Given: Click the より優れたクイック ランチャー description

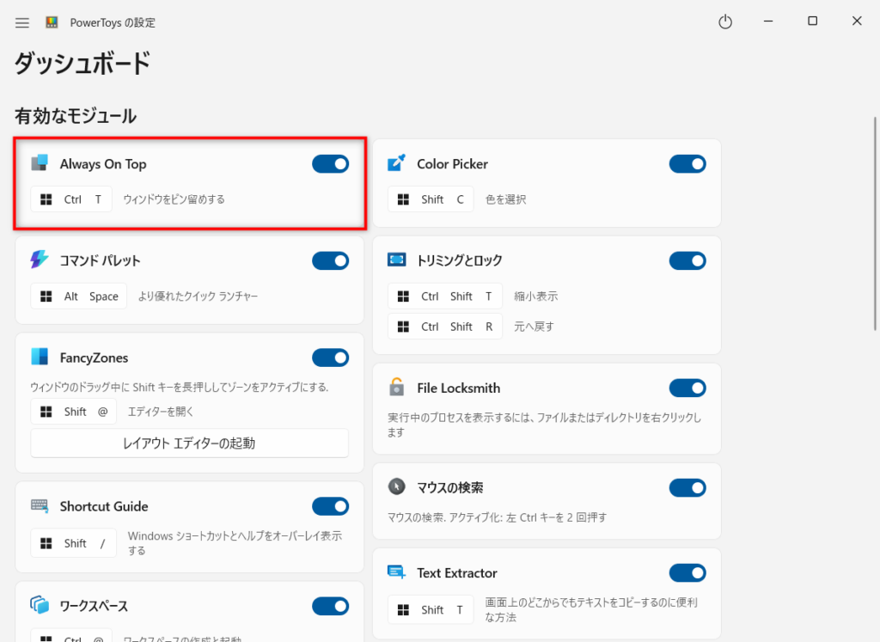Looking at the screenshot, I should (199, 297).
